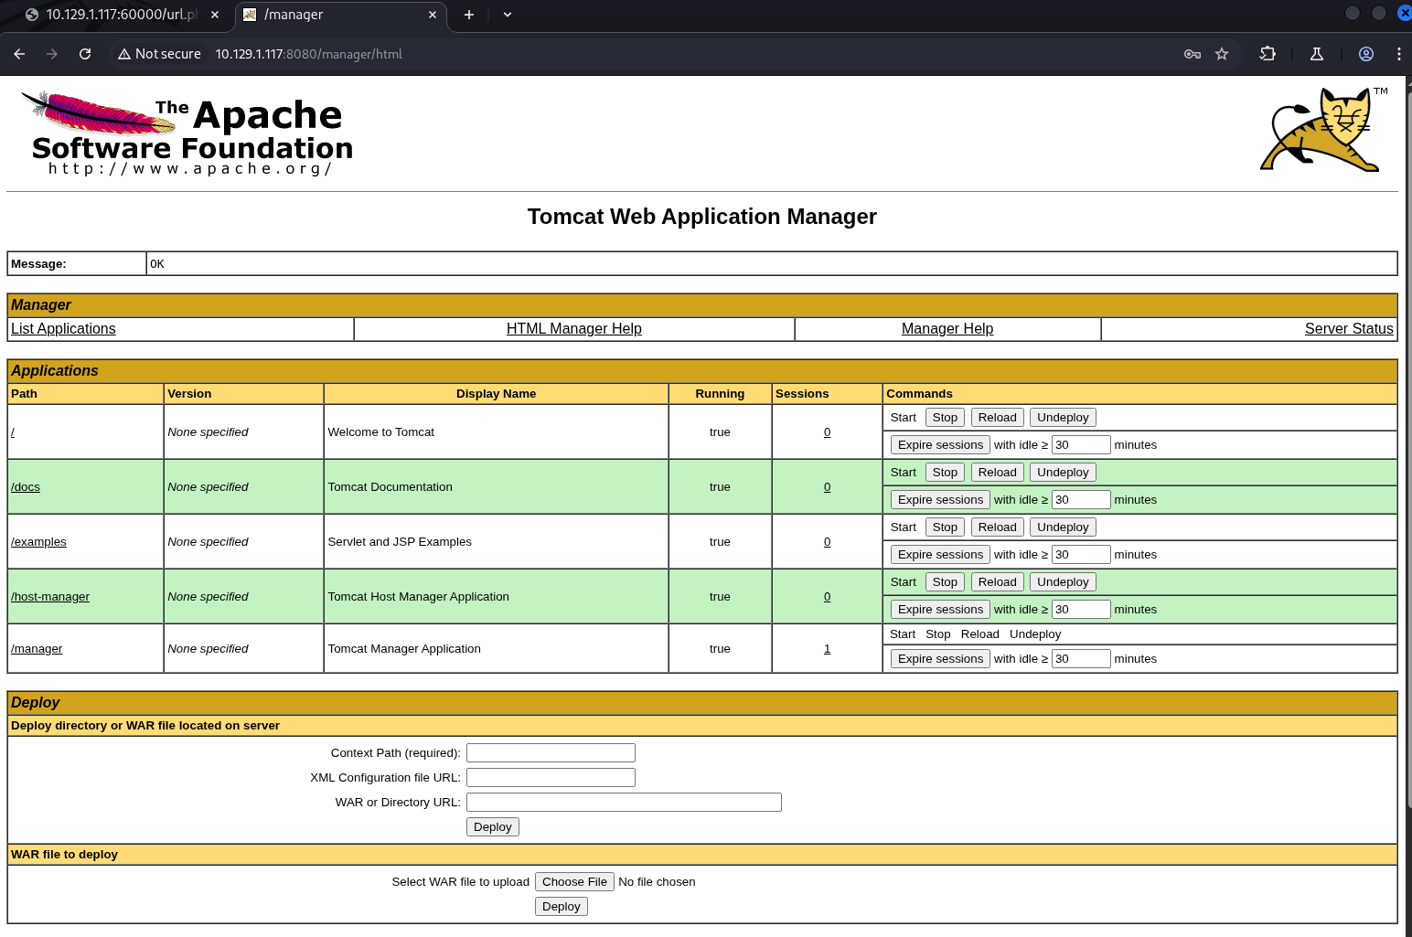Click the Context Path input field
This screenshot has height=937, width=1412.
click(x=551, y=753)
